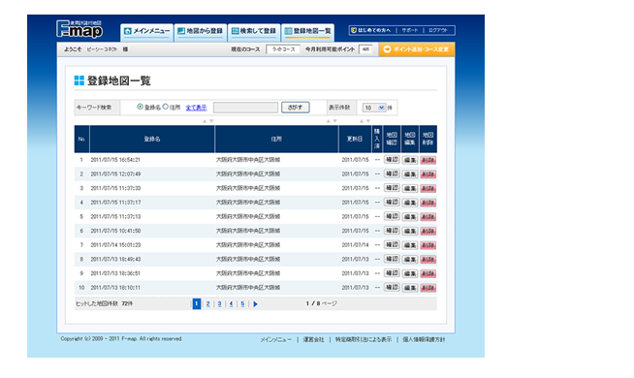
Task: Sort 住所 column descending with down arrow
Action: click(334, 121)
